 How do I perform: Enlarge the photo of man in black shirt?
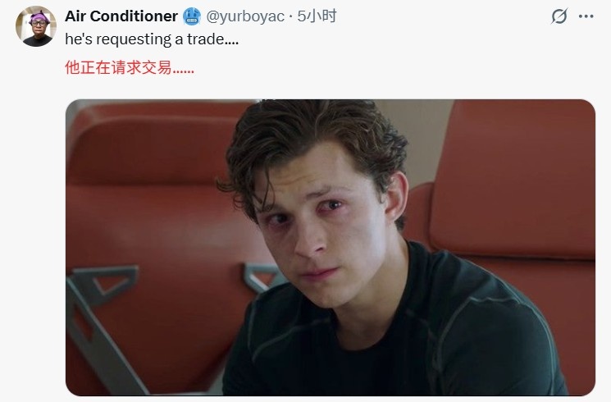point(330,248)
